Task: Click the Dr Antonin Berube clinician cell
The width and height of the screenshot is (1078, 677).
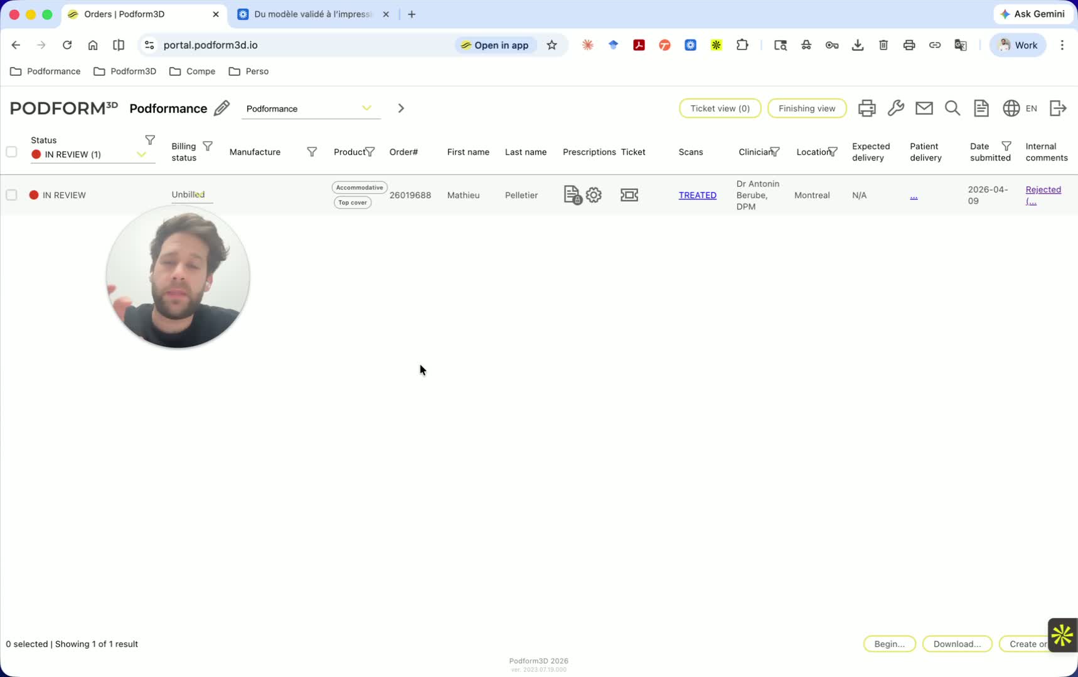Action: 758,195
